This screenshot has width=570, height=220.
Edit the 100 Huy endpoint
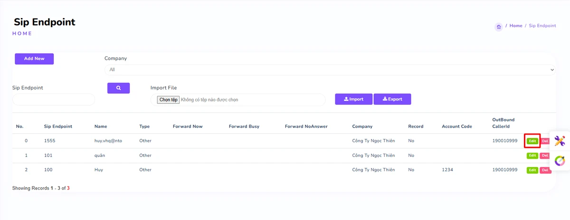tap(532, 170)
